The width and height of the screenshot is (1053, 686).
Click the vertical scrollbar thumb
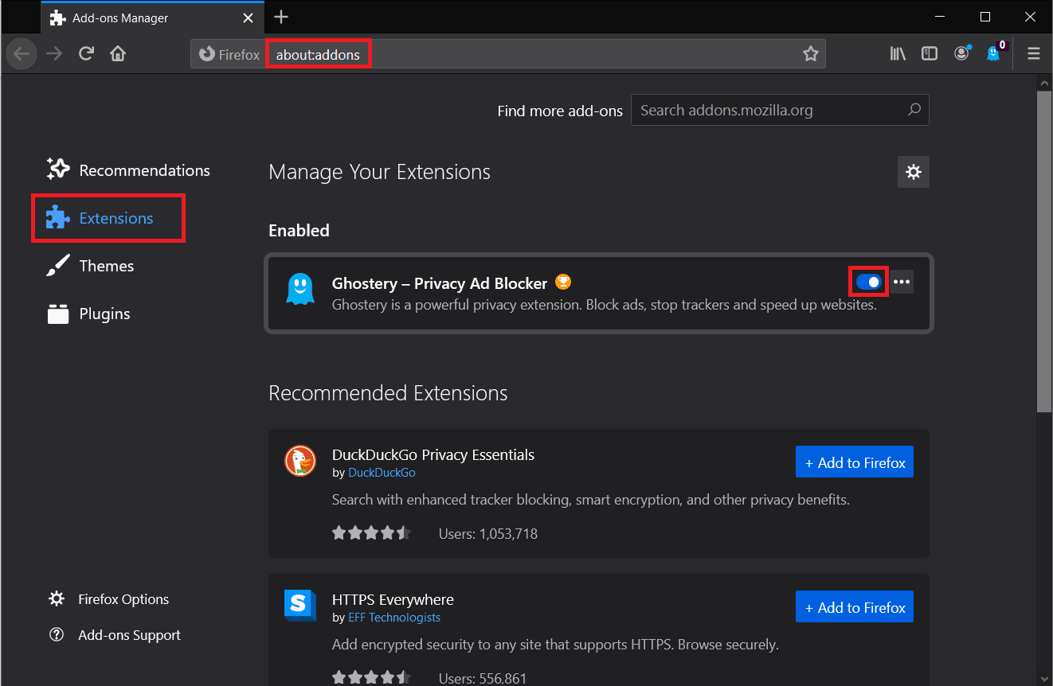coord(1044,253)
